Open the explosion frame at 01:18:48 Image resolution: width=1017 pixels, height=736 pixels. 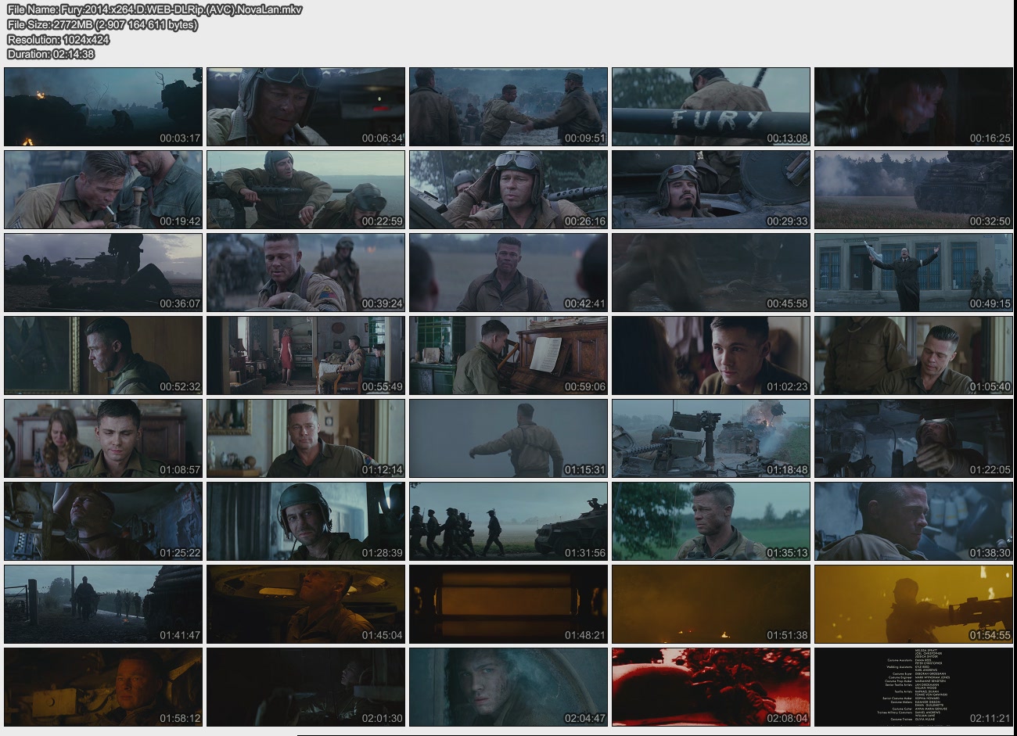pyautogui.click(x=710, y=438)
